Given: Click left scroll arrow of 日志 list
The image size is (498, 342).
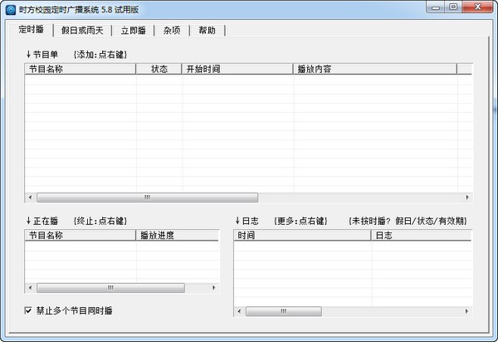Looking at the screenshot, I should [x=239, y=311].
